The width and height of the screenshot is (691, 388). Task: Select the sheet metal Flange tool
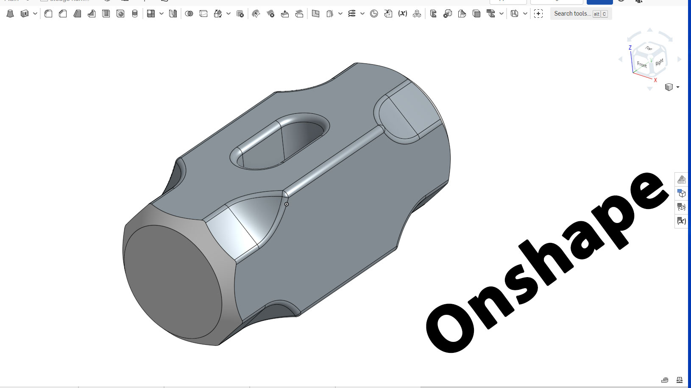462,14
